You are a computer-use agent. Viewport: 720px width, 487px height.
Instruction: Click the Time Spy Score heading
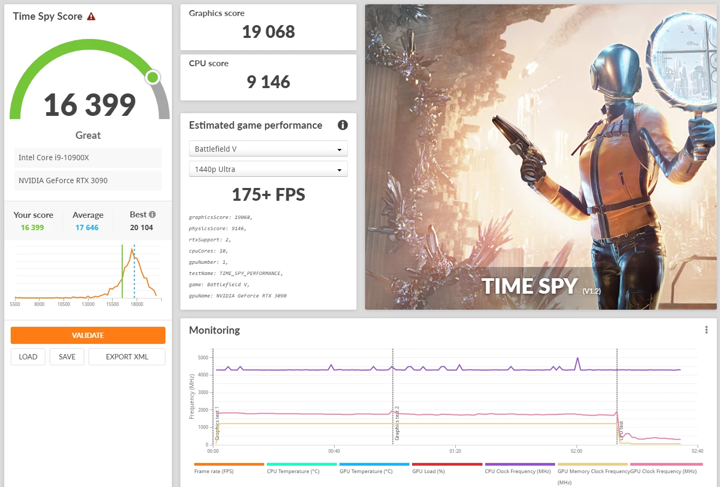48,17
